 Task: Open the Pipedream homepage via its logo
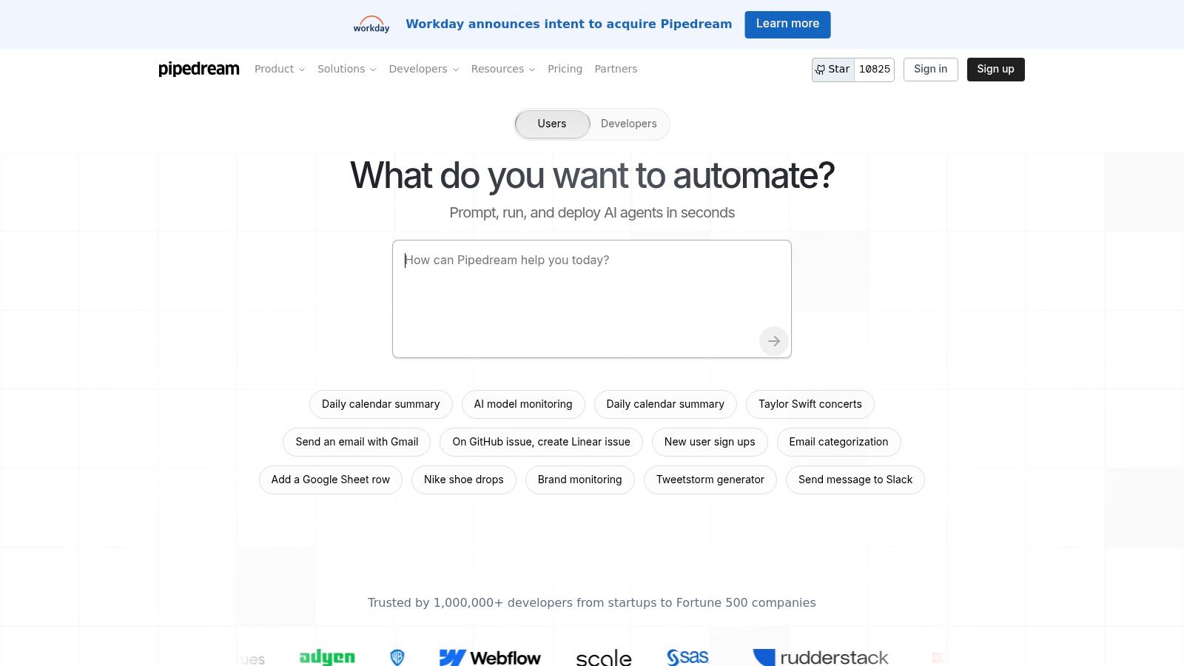(198, 69)
